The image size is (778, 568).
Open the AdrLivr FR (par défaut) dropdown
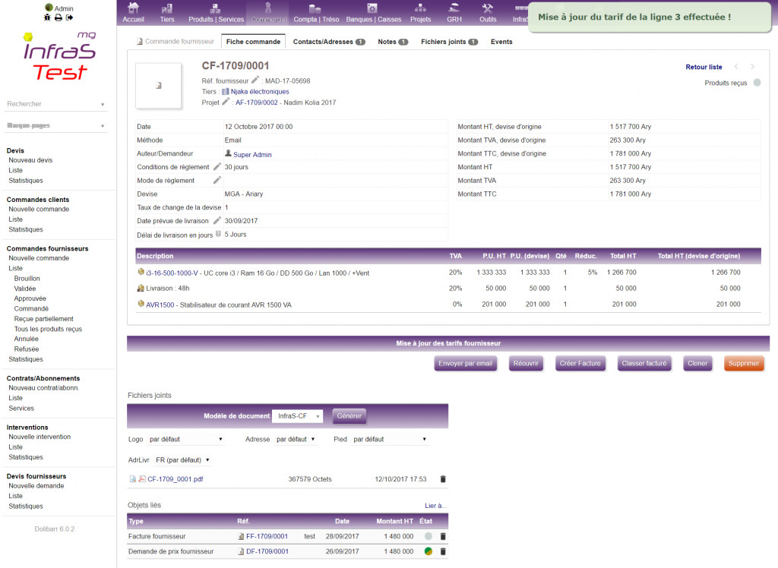(182, 460)
